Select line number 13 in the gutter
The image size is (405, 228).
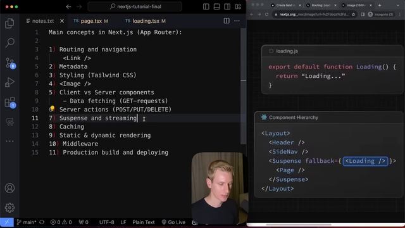(x=35, y=135)
